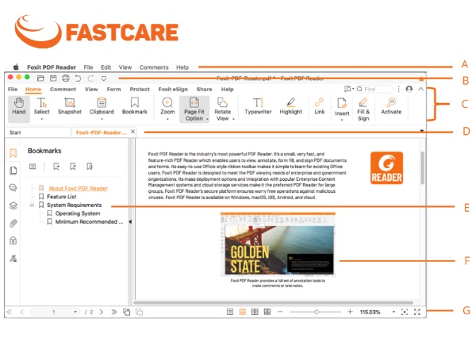Open the macOS Comments menu

[154, 67]
